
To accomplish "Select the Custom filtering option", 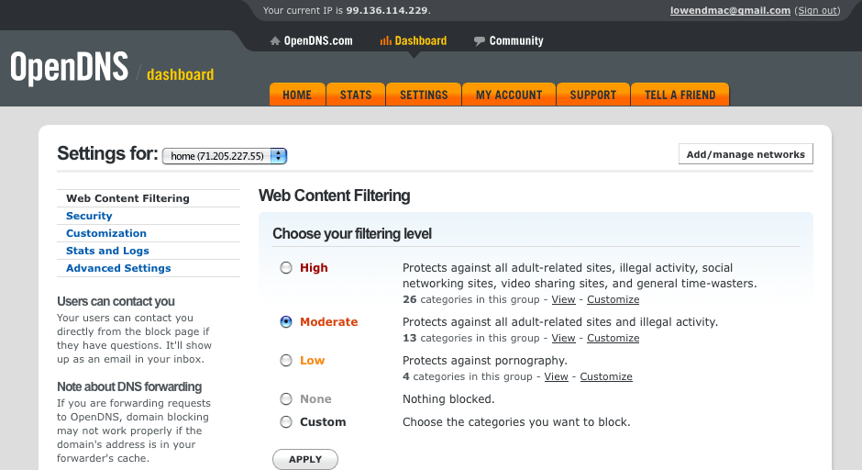I will pos(286,422).
